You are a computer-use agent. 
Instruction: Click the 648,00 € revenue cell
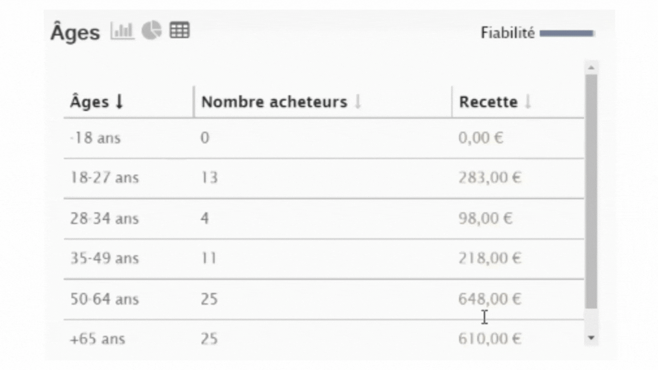(x=490, y=299)
